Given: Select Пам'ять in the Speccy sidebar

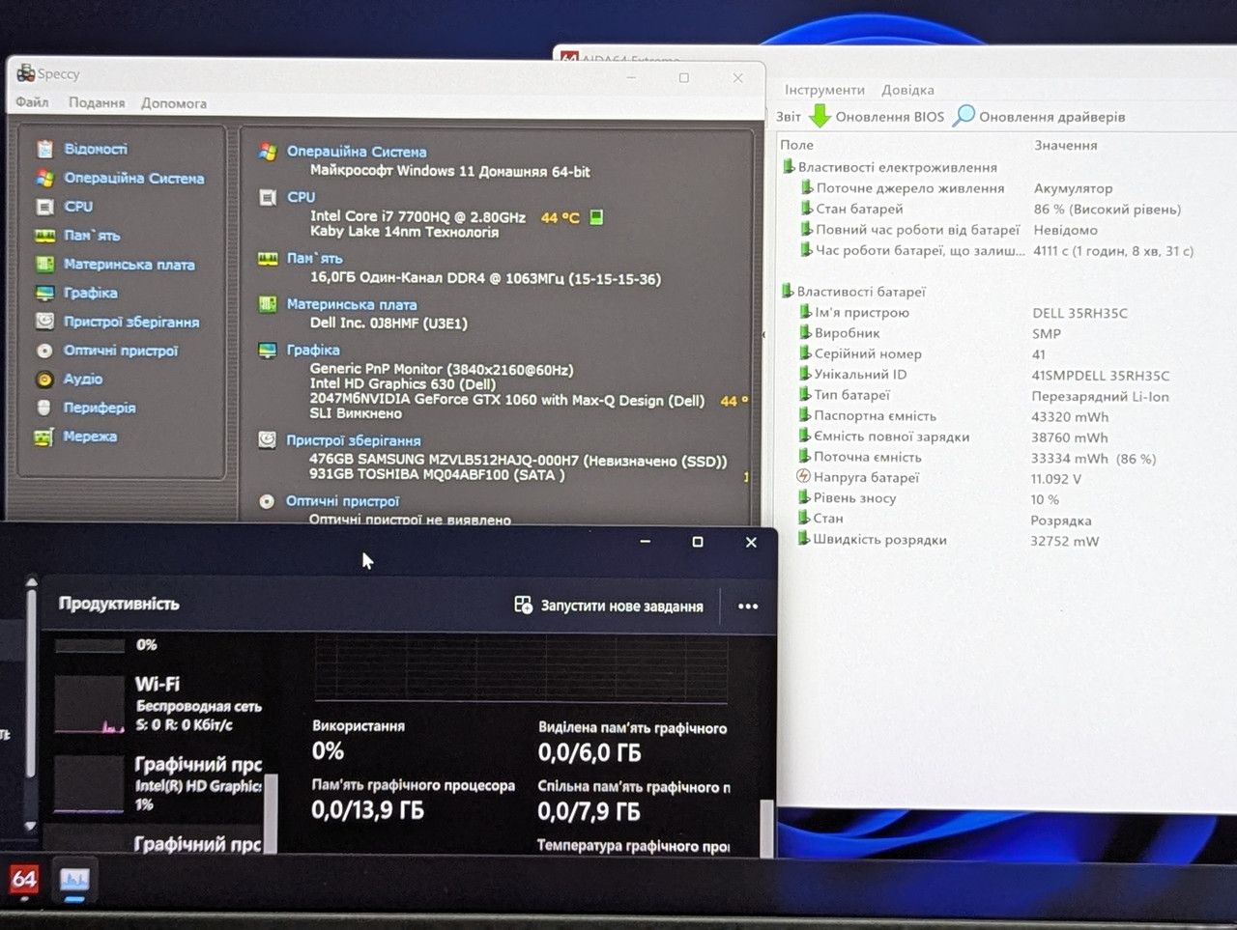Looking at the screenshot, I should [x=92, y=236].
